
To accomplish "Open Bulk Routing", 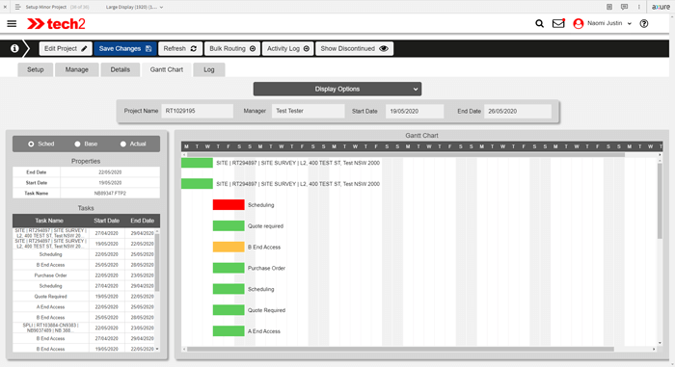I will point(232,48).
